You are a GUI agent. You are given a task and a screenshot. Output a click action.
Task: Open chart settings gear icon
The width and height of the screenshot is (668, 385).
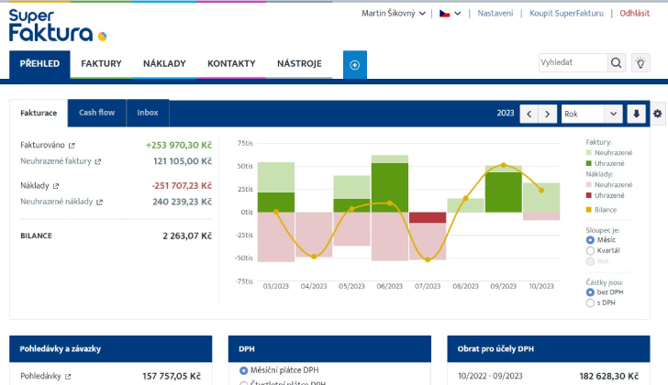(658, 114)
